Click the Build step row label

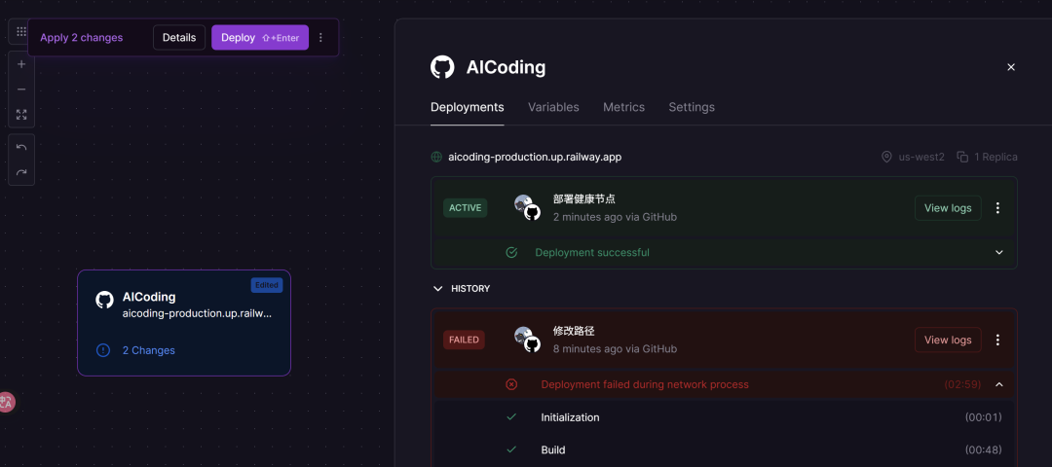(553, 450)
